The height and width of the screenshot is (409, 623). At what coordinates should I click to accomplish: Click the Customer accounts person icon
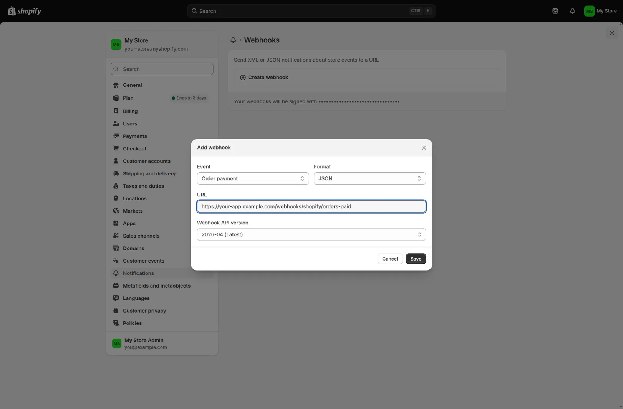[x=116, y=161]
